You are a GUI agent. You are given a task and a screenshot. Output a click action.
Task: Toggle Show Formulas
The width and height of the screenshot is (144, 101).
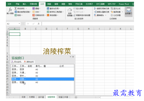[116, 8]
